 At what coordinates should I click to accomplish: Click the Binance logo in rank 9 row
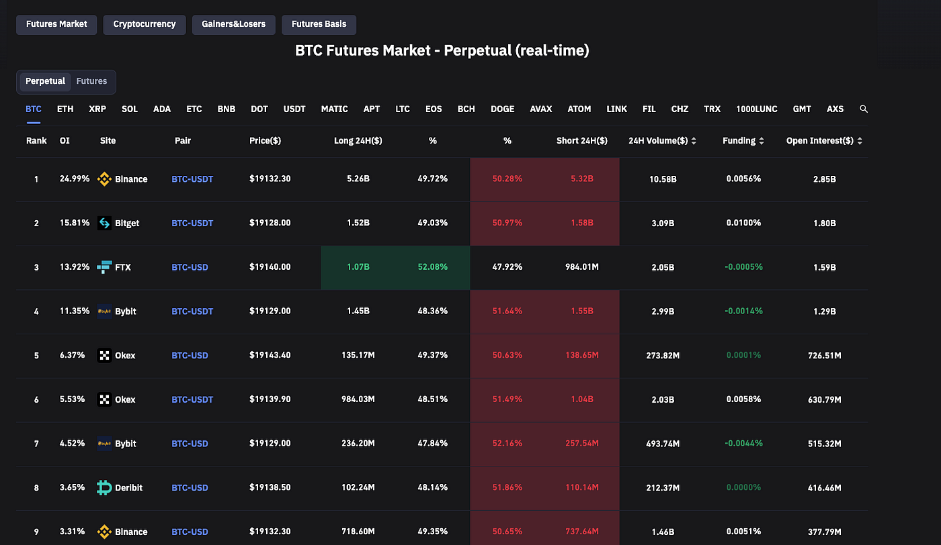104,532
